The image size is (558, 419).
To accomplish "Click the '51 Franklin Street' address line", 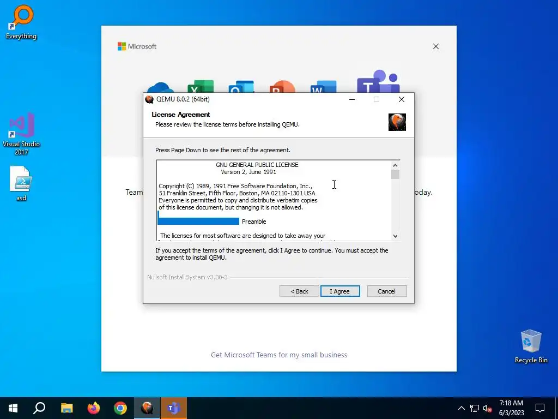I will (236, 193).
